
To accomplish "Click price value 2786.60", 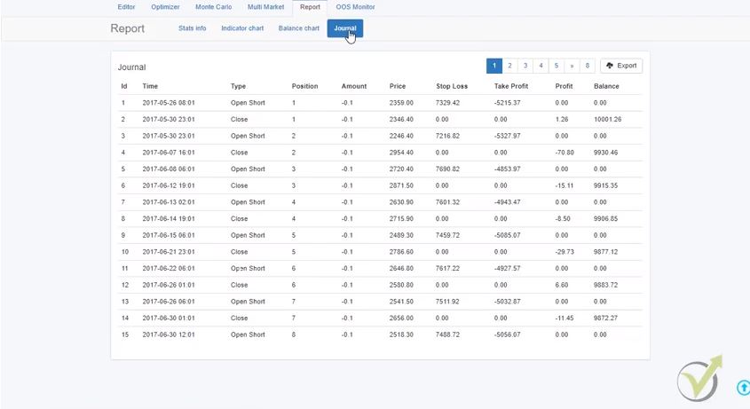I will click(x=401, y=252).
